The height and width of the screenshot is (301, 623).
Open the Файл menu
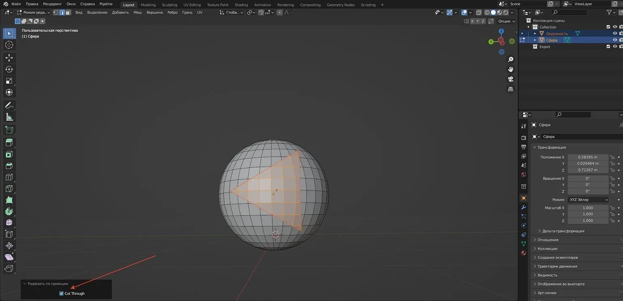coord(16,4)
